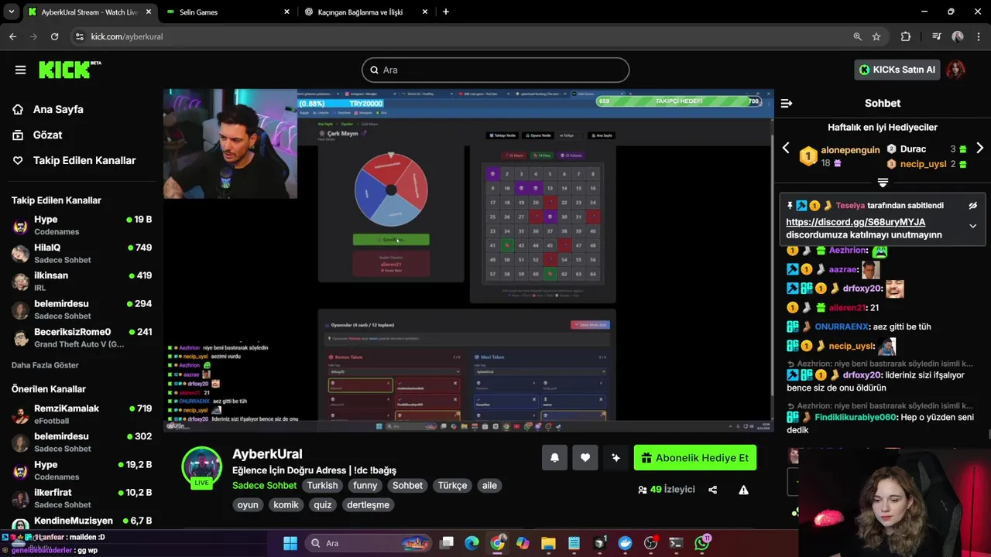Select the dertleşme tag

(369, 504)
